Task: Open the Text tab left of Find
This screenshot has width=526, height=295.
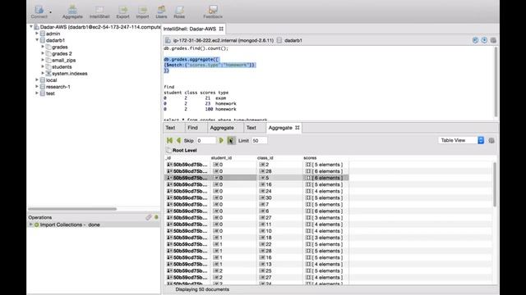Action: coord(170,128)
